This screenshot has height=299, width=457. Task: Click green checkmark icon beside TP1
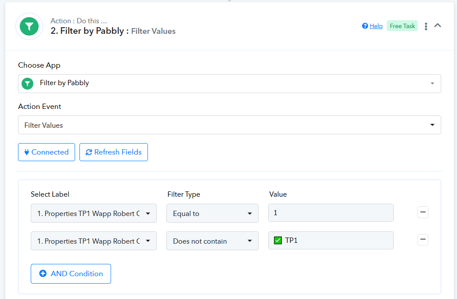coord(278,241)
